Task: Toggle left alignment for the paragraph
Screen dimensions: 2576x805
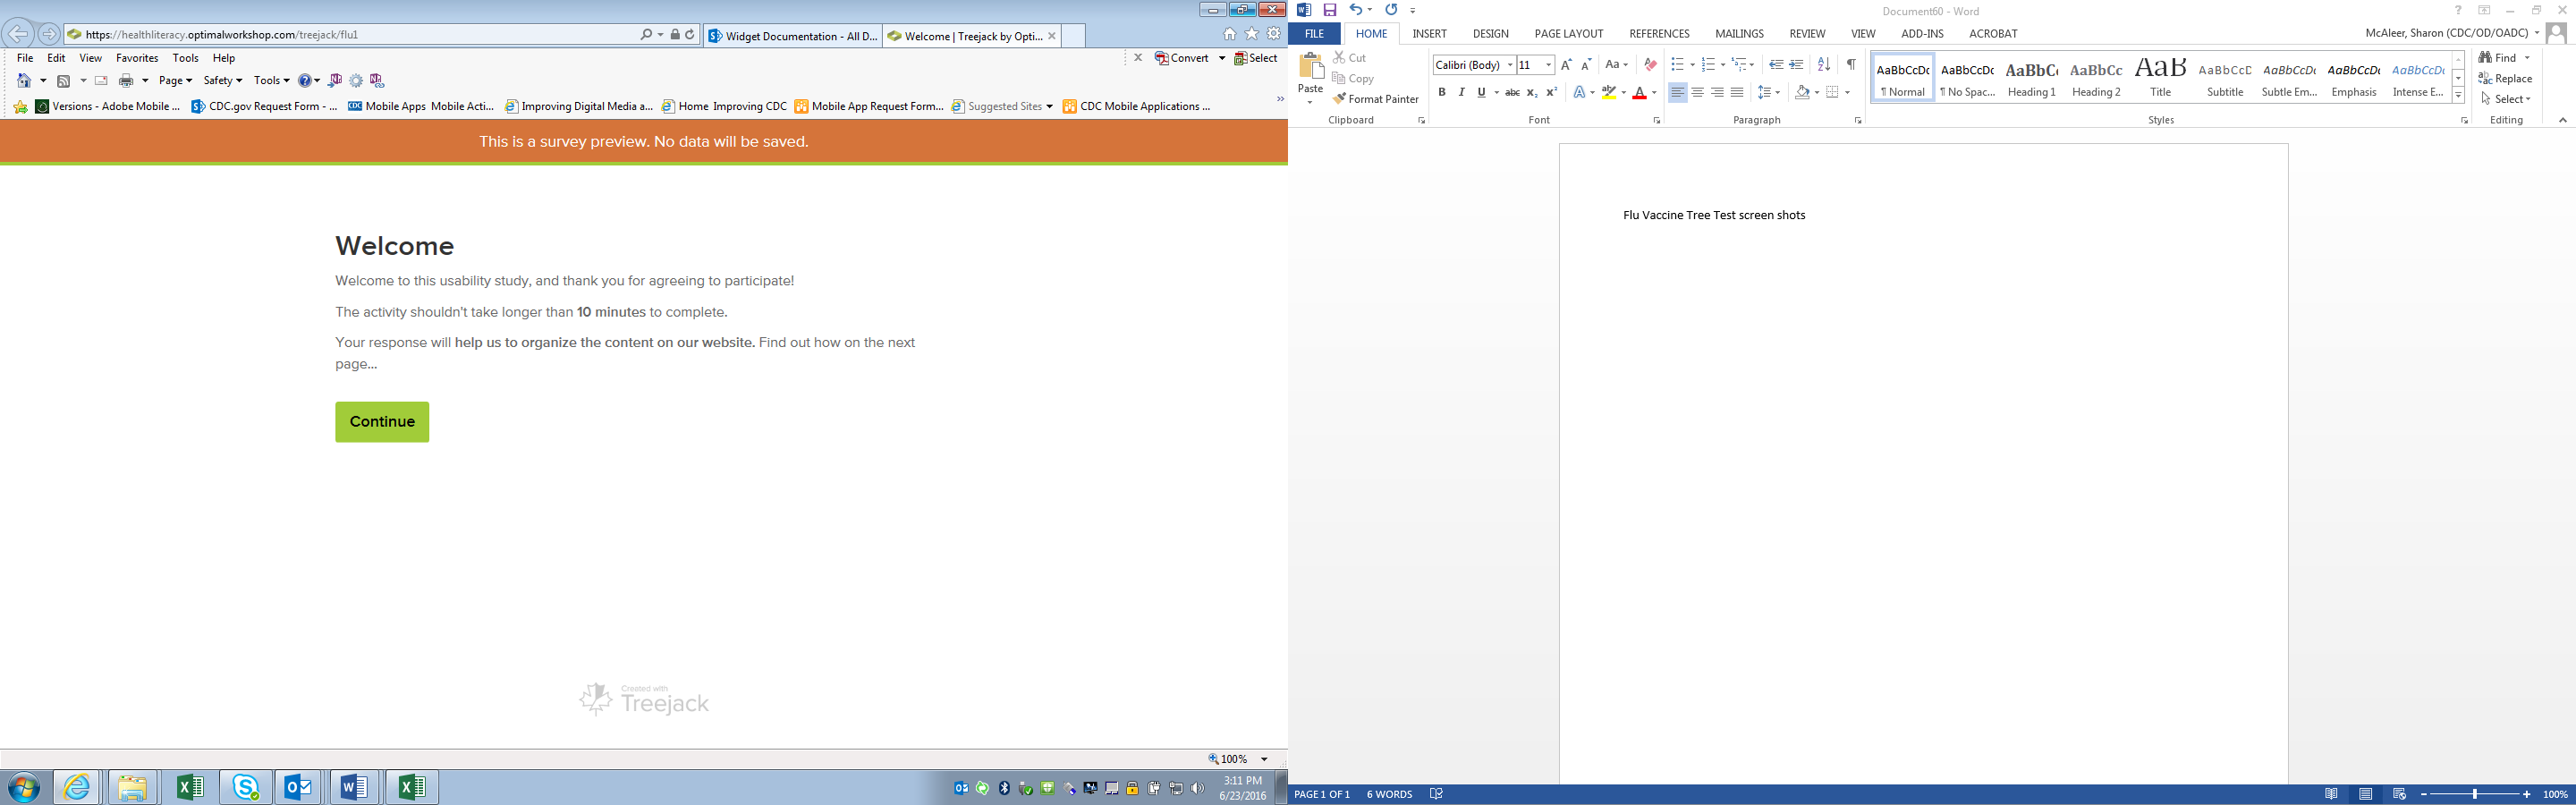Action: tap(1677, 93)
